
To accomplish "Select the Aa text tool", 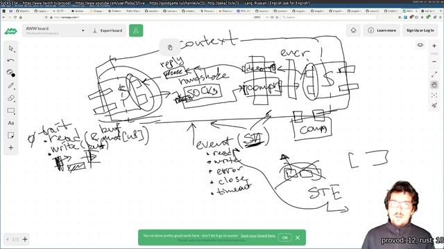I will [x=11, y=123].
